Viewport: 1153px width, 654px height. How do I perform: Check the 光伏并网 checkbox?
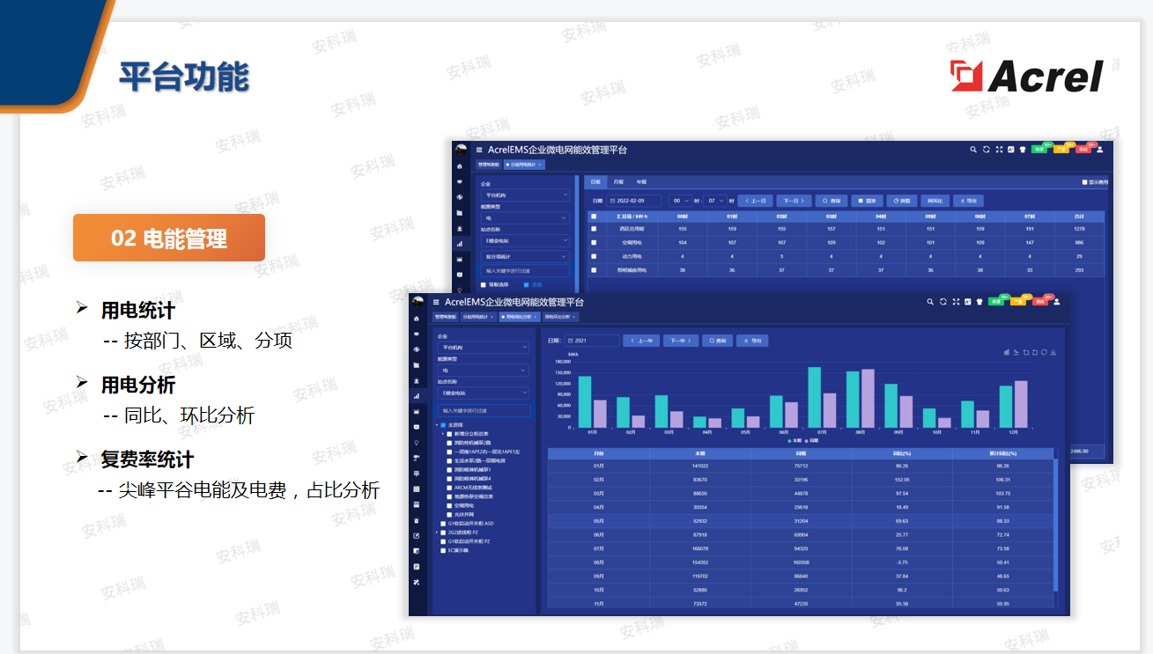(449, 515)
